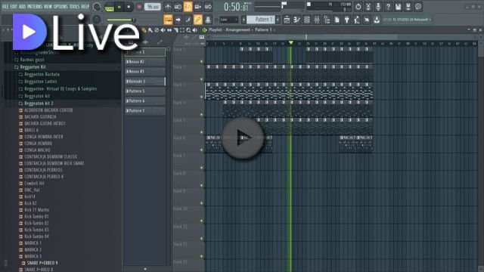This screenshot has height=272, width=484.
Task: Open the Browser view icon
Action: click(x=327, y=20)
